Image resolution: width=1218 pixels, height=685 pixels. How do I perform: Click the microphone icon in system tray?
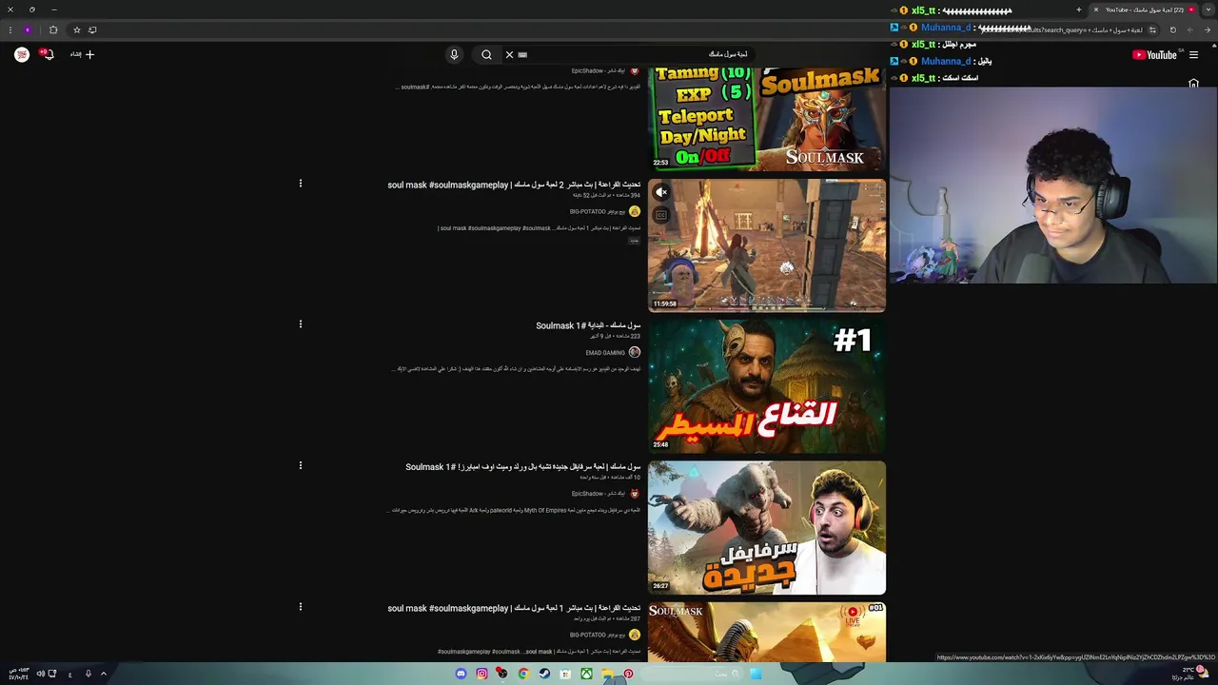tap(88, 674)
